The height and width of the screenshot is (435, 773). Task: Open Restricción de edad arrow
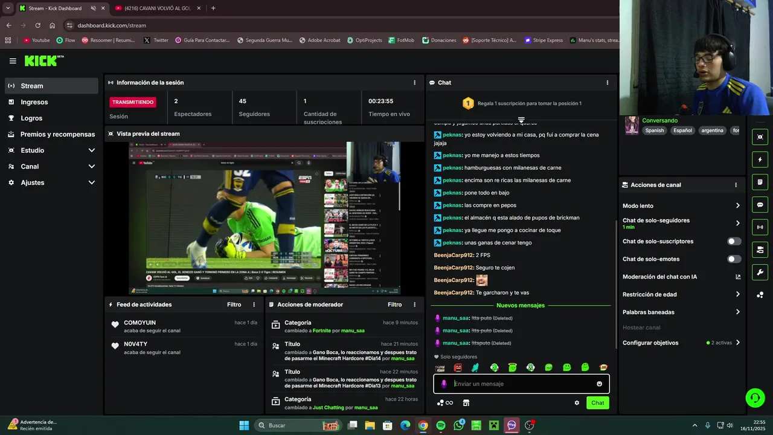pos(737,295)
